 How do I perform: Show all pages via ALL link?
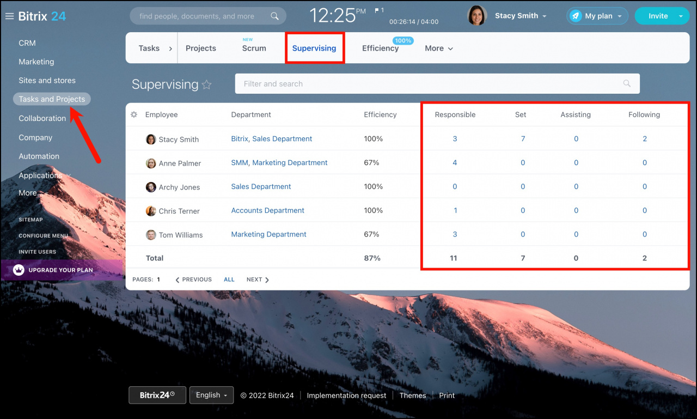tap(229, 280)
